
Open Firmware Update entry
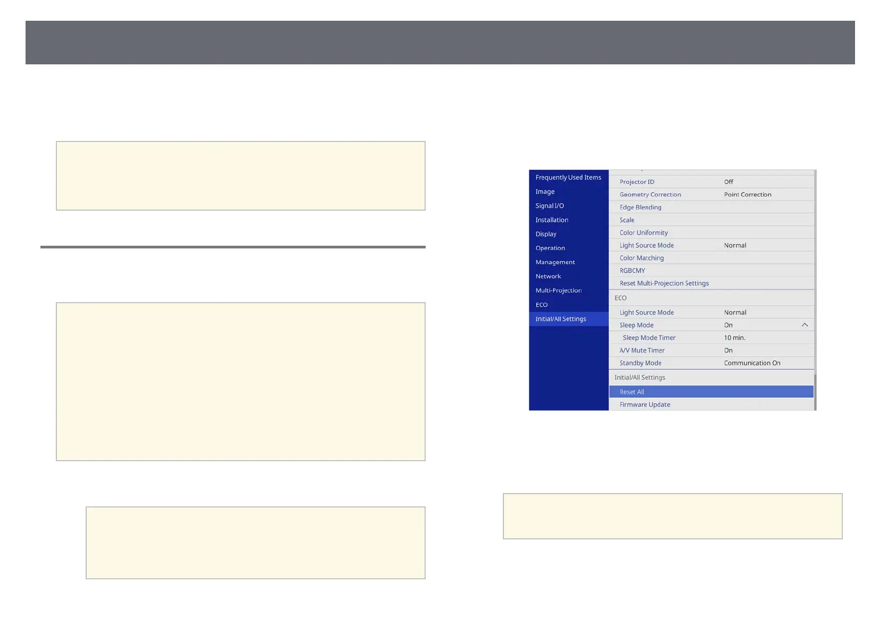point(711,405)
